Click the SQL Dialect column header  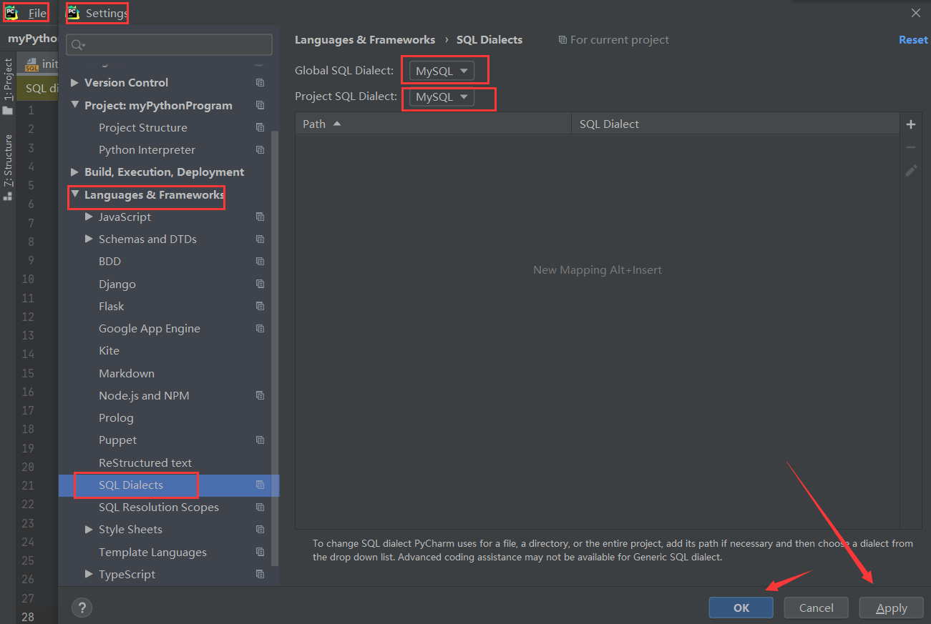tap(735, 124)
